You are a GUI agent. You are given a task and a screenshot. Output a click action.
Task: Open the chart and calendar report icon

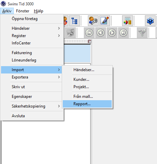tap(127, 21)
